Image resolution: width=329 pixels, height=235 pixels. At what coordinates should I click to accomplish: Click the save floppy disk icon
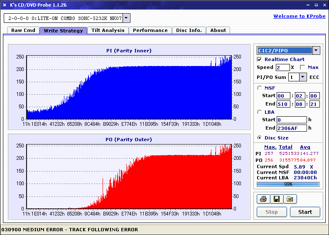[277, 199]
